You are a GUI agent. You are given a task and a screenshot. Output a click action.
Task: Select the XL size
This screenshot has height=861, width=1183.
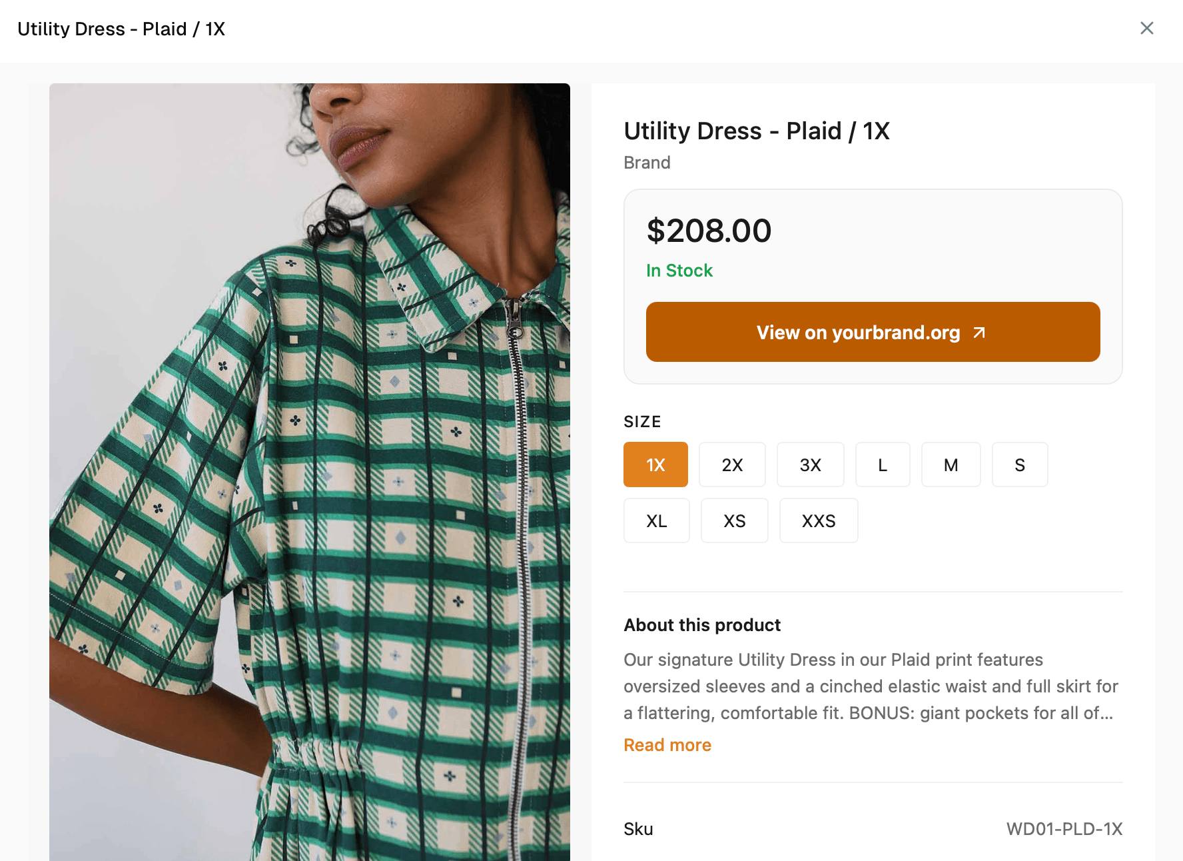[x=656, y=521]
